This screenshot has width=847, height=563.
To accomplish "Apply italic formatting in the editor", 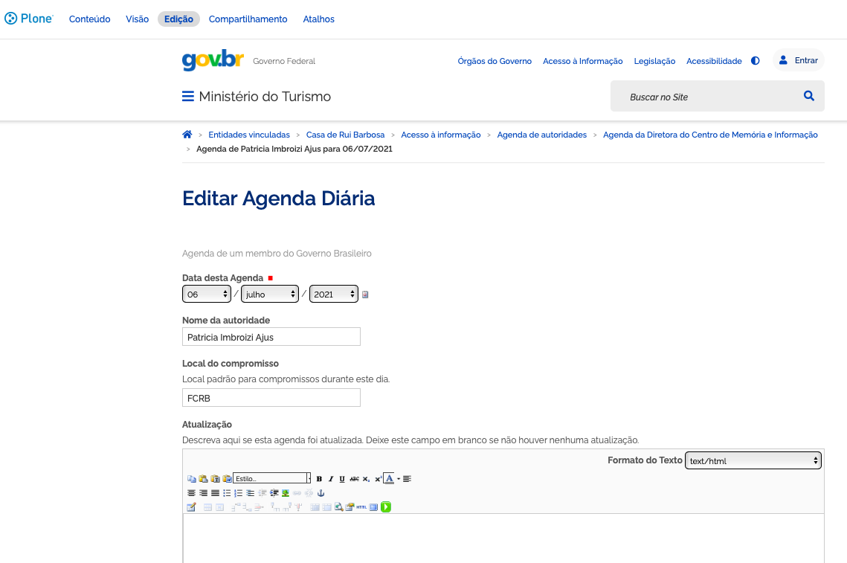I will pyautogui.click(x=331, y=479).
